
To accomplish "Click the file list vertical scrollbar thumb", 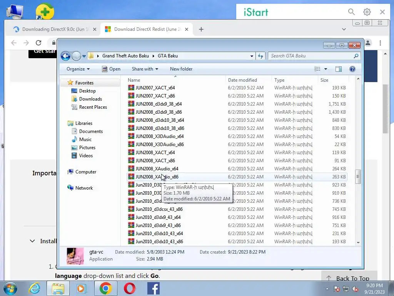I will point(358,177).
